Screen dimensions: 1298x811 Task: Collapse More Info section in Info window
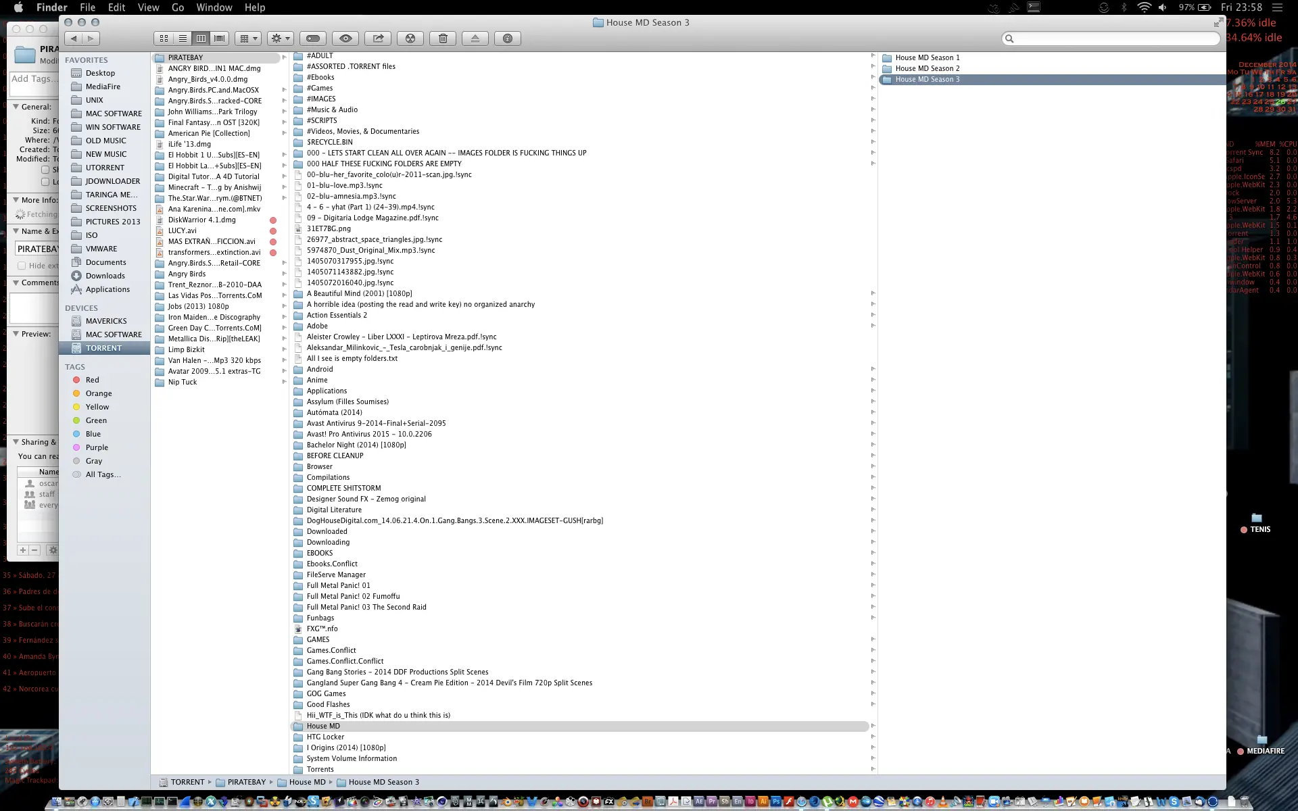pos(16,200)
